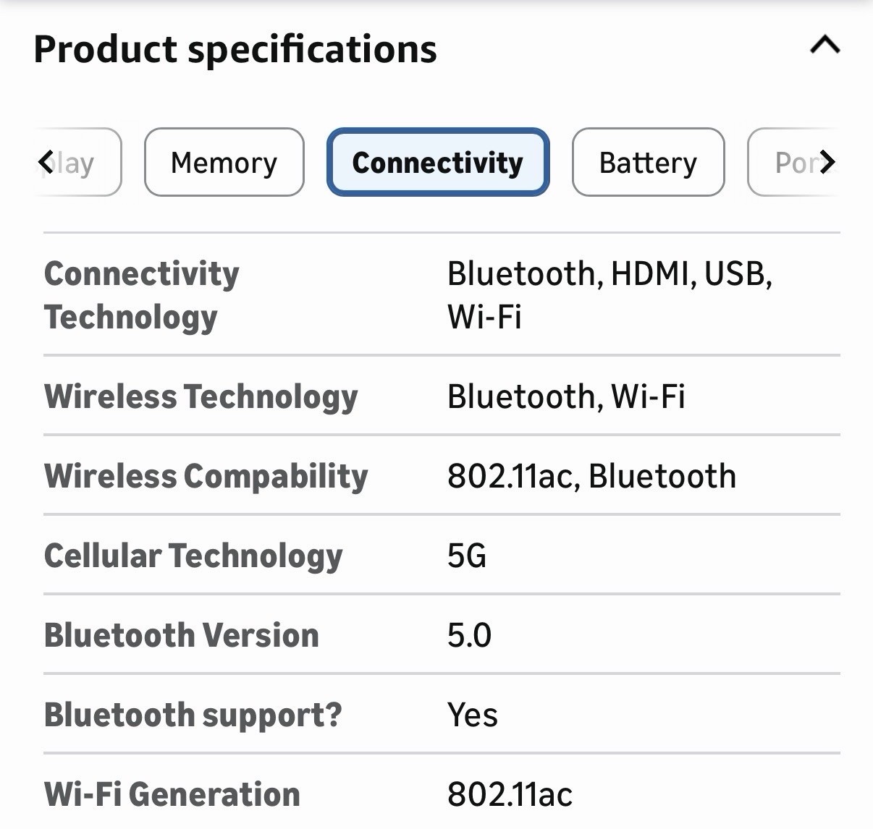This screenshot has width=873, height=829.
Task: Click the Wireless Compability label
Action: pos(206,476)
